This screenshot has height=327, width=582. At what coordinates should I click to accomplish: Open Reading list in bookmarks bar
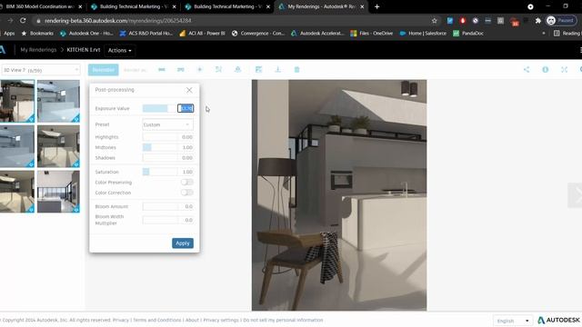[x=567, y=34]
